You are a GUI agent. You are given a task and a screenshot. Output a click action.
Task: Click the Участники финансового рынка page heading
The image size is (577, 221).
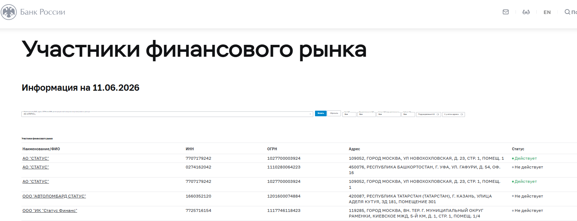click(194, 49)
